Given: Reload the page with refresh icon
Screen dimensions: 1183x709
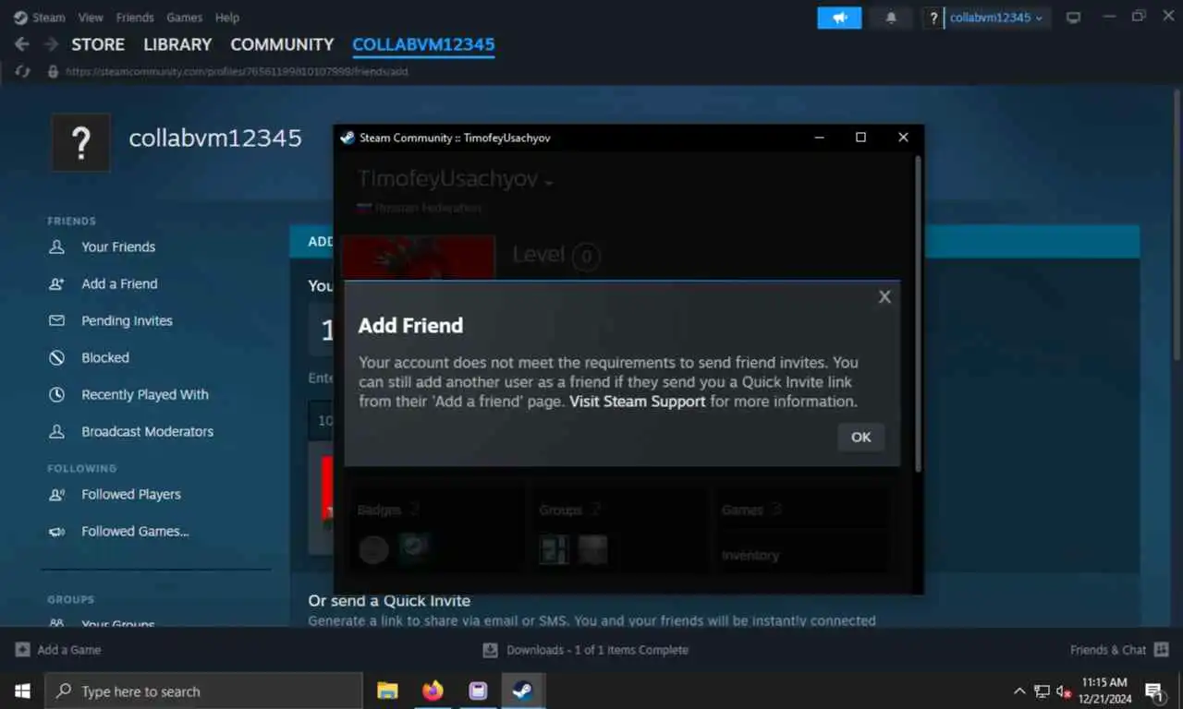Looking at the screenshot, I should point(23,71).
